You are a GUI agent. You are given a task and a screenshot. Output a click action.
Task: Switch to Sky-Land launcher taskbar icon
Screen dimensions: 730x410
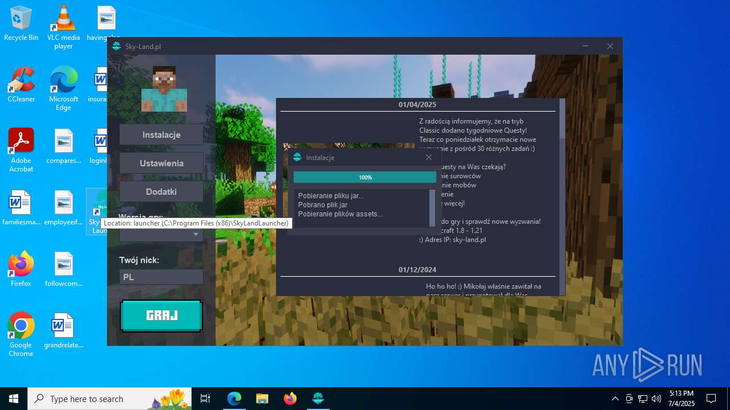click(318, 399)
